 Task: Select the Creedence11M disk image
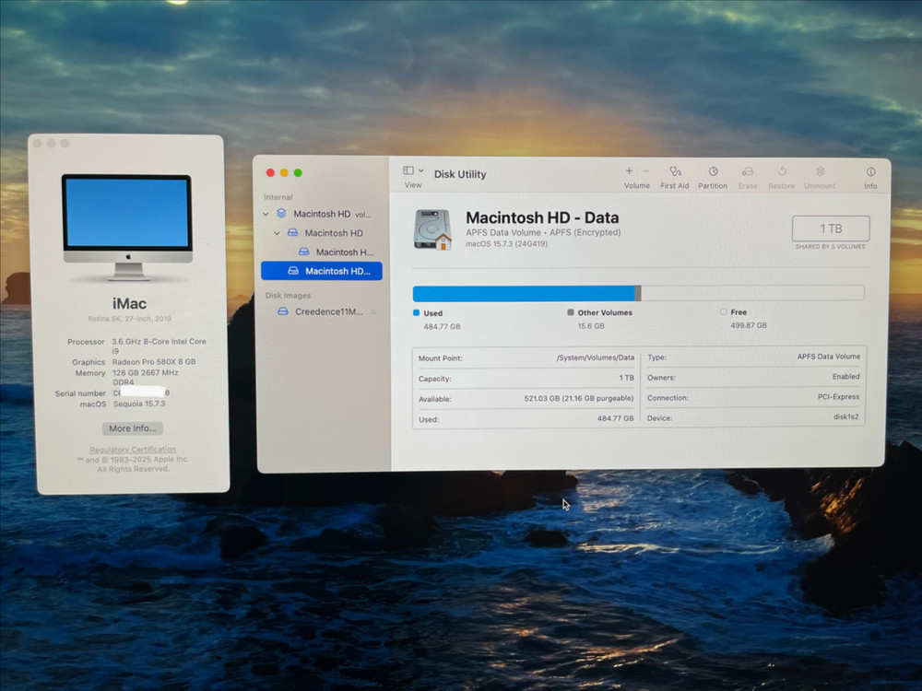328,312
